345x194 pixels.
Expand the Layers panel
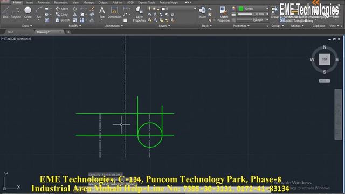coord(164,26)
